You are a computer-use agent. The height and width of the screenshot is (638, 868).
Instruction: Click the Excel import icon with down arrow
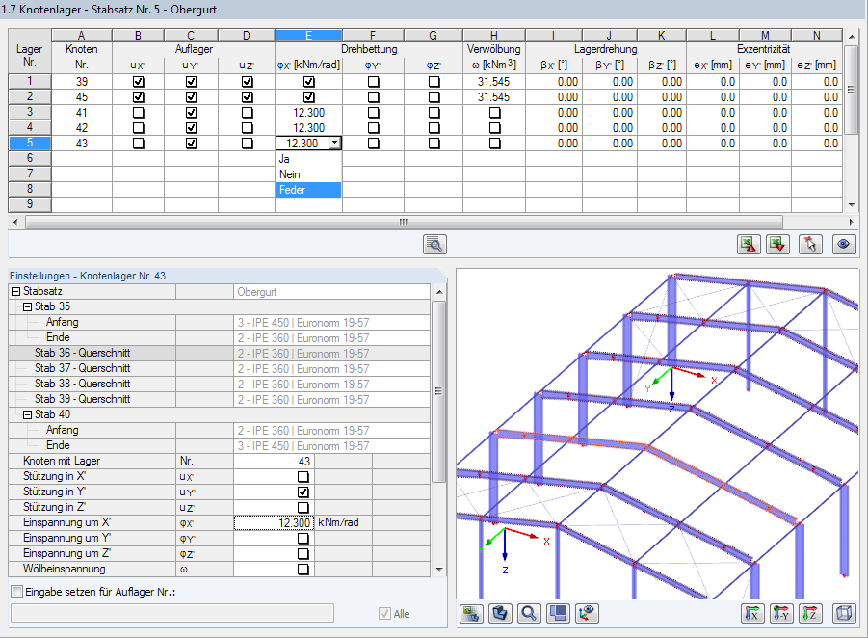coord(777,244)
